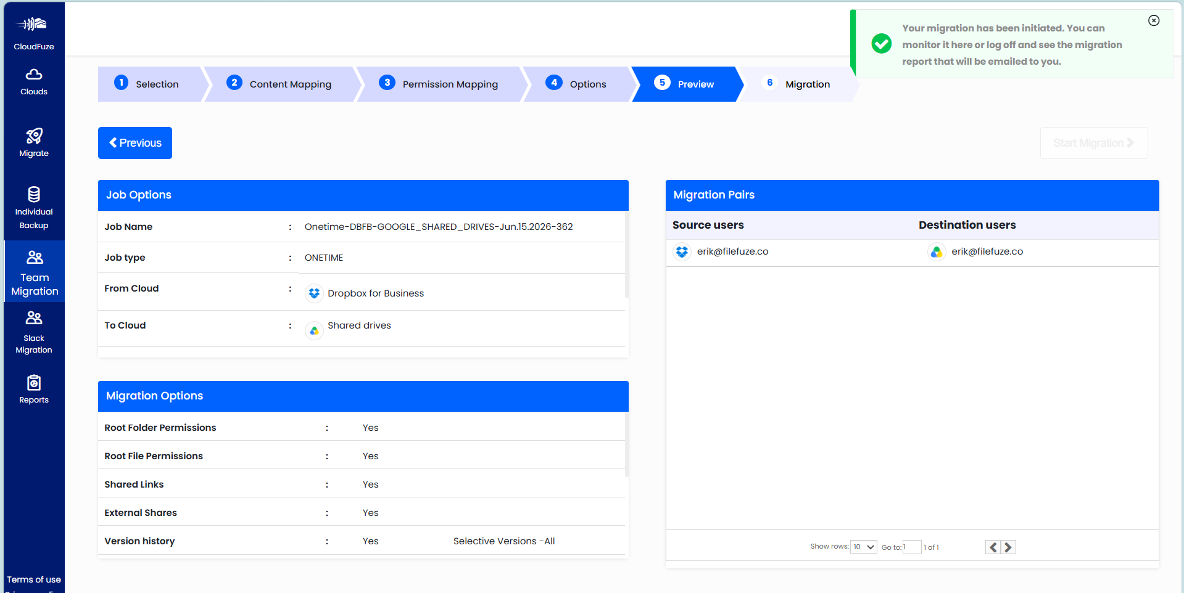
Task: Click Dropbox for Business text
Action: [x=376, y=293]
